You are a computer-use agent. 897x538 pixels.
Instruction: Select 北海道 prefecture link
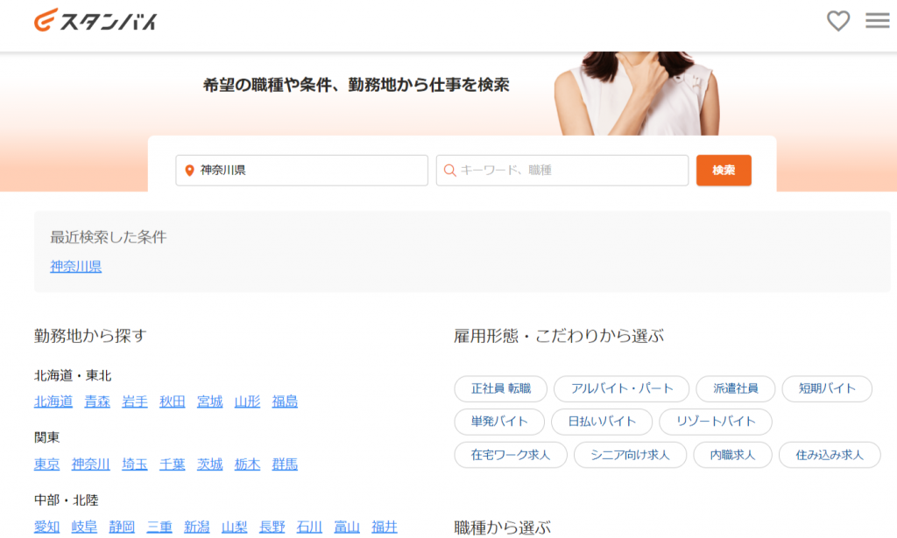coord(53,402)
